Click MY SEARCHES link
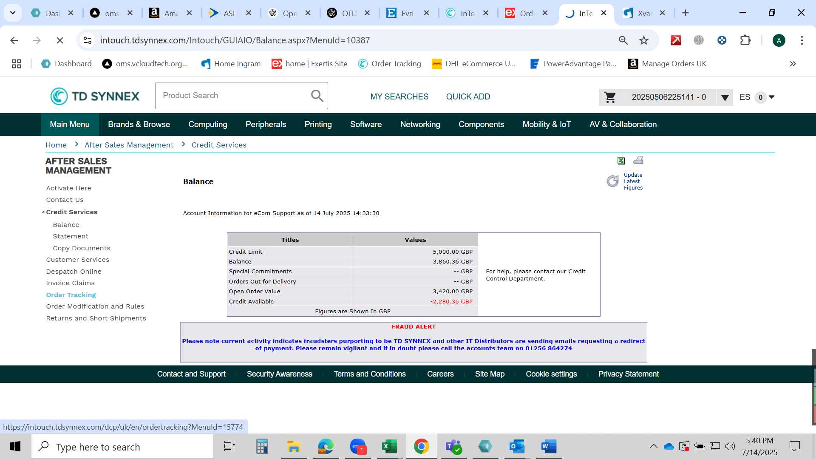 click(x=399, y=97)
